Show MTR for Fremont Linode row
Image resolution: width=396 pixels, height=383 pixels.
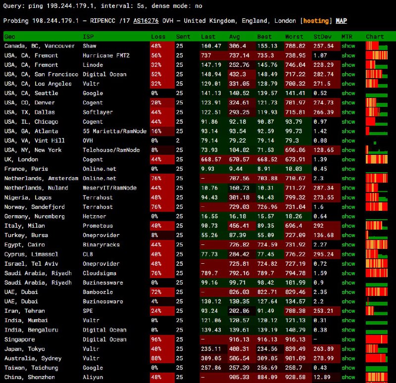(x=348, y=65)
